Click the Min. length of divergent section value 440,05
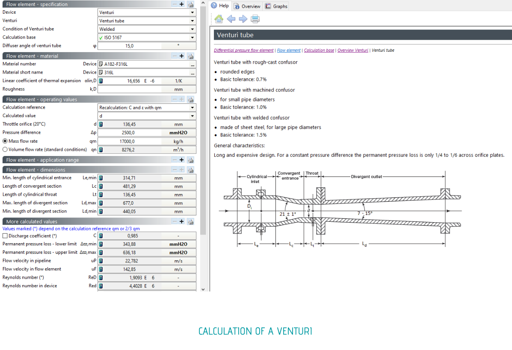 [x=130, y=212]
